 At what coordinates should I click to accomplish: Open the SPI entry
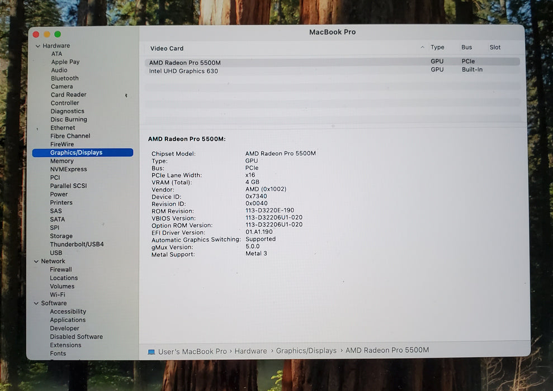(x=55, y=228)
